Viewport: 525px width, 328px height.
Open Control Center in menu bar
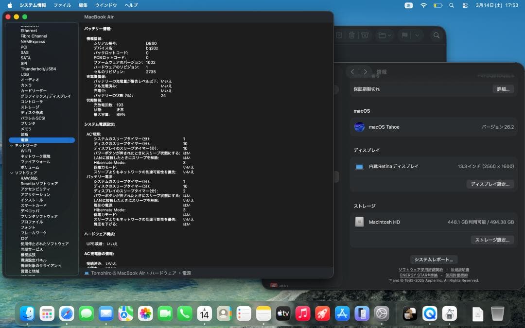click(465, 5)
